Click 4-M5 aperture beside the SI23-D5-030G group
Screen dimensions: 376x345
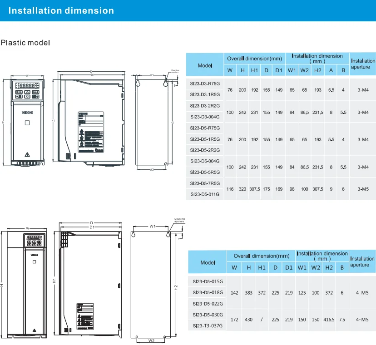pyautogui.click(x=362, y=320)
